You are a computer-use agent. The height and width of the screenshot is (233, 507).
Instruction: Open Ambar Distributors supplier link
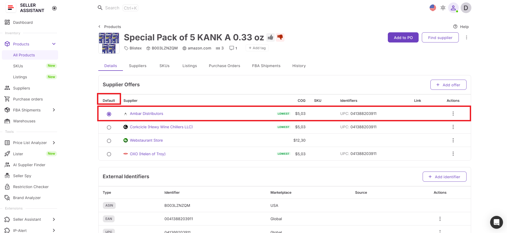coord(146,114)
